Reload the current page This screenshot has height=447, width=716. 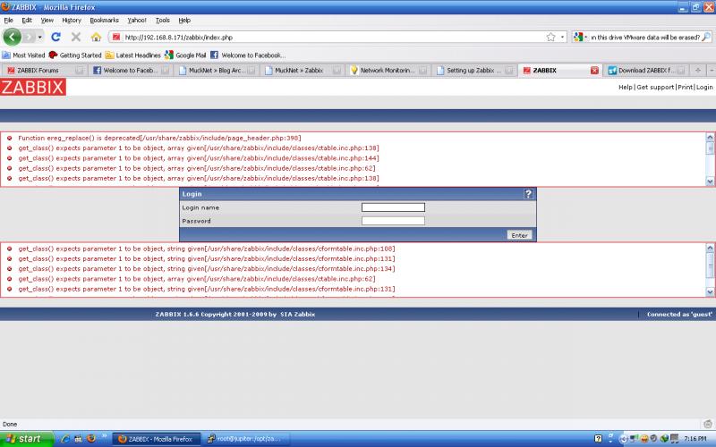55,37
